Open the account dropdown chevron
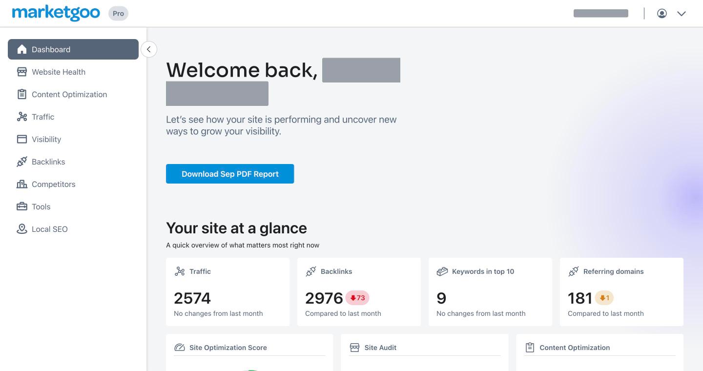The width and height of the screenshot is (703, 371). point(682,14)
